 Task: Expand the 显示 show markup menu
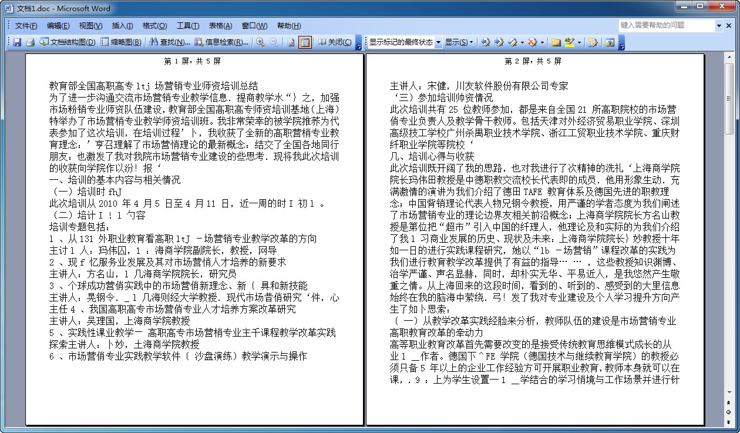tap(459, 42)
